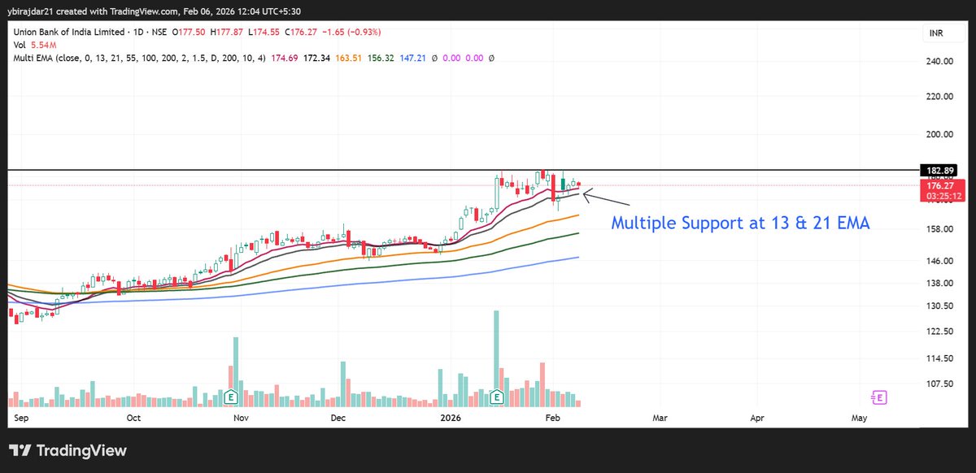Click the earnings E marker near Nov
Image resolution: width=976 pixels, height=473 pixels.
click(x=230, y=397)
